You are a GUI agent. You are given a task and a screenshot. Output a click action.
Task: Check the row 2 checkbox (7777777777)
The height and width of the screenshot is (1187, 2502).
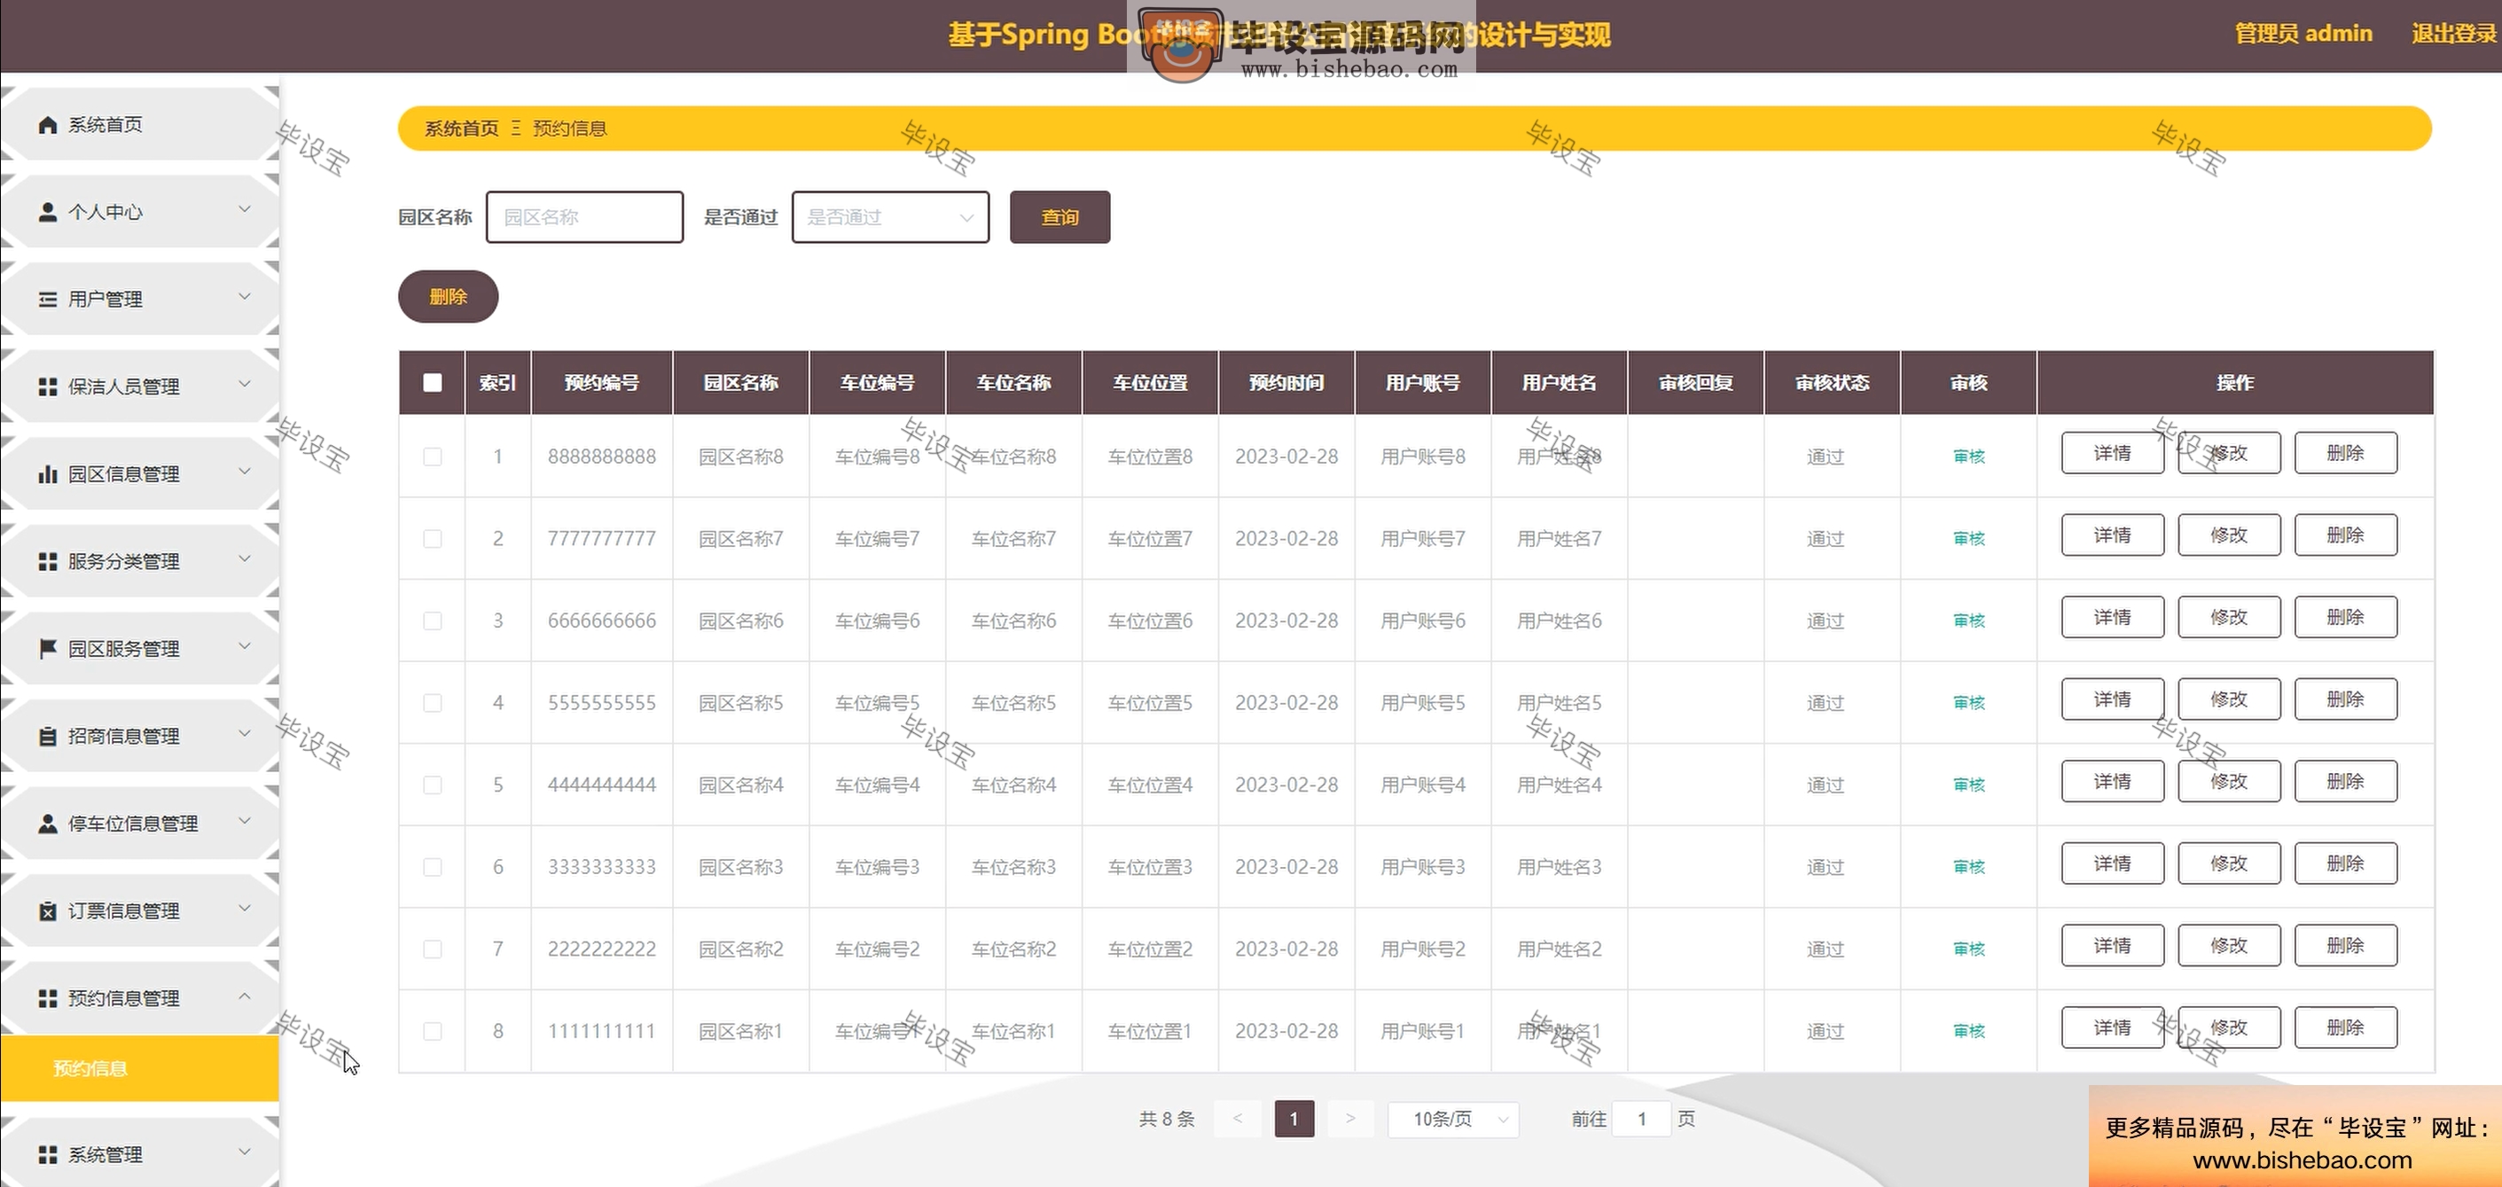coord(432,538)
